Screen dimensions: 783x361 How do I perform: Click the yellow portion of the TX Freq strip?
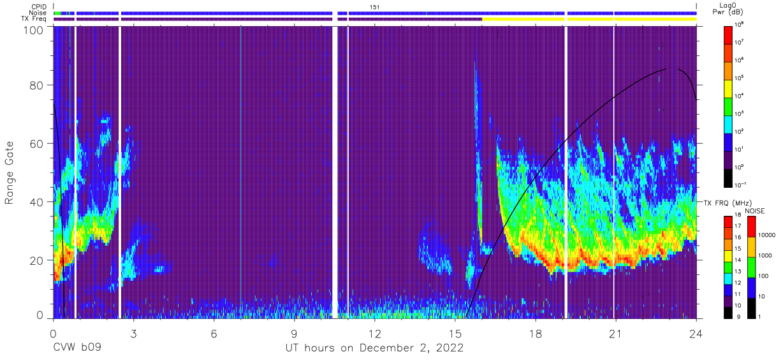click(x=589, y=19)
